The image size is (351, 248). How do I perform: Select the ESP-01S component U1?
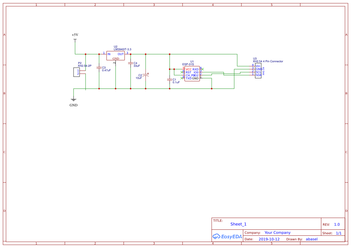(192, 73)
